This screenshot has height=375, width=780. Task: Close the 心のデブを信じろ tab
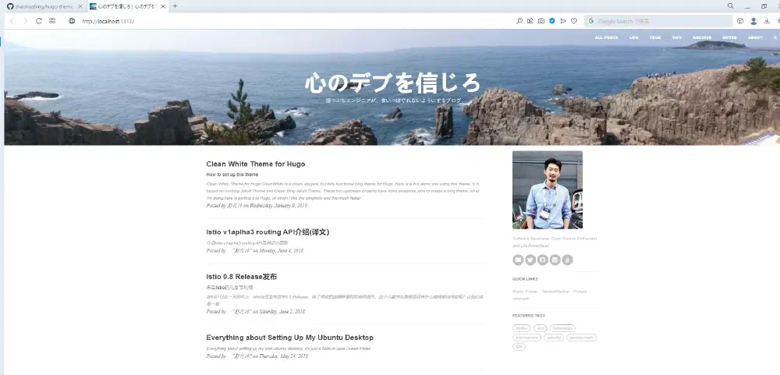(x=163, y=6)
